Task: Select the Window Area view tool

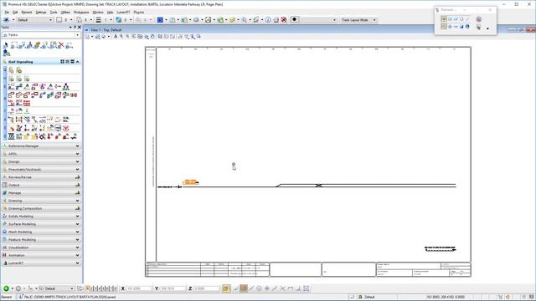Action: [x=134, y=37]
